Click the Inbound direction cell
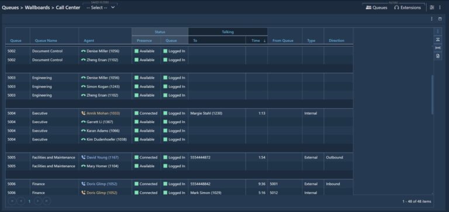The height and width of the screenshot is (212, 449). click(333, 184)
